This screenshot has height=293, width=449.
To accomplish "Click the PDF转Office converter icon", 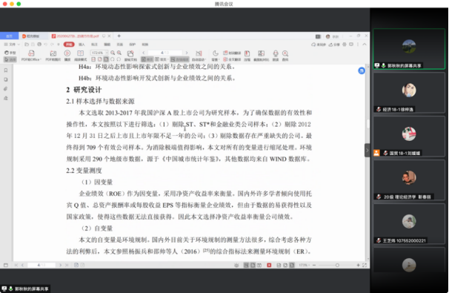I will coord(31,56).
